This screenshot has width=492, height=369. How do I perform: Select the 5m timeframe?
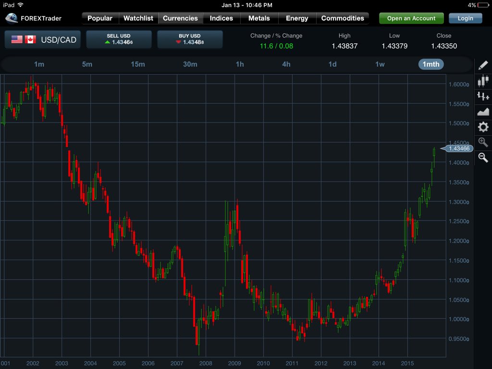87,64
